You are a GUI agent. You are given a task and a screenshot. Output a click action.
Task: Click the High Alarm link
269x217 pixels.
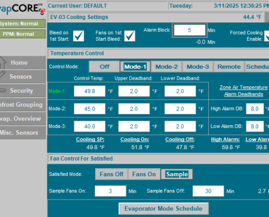225,139
